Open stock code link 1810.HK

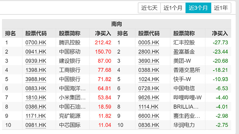point(36,98)
